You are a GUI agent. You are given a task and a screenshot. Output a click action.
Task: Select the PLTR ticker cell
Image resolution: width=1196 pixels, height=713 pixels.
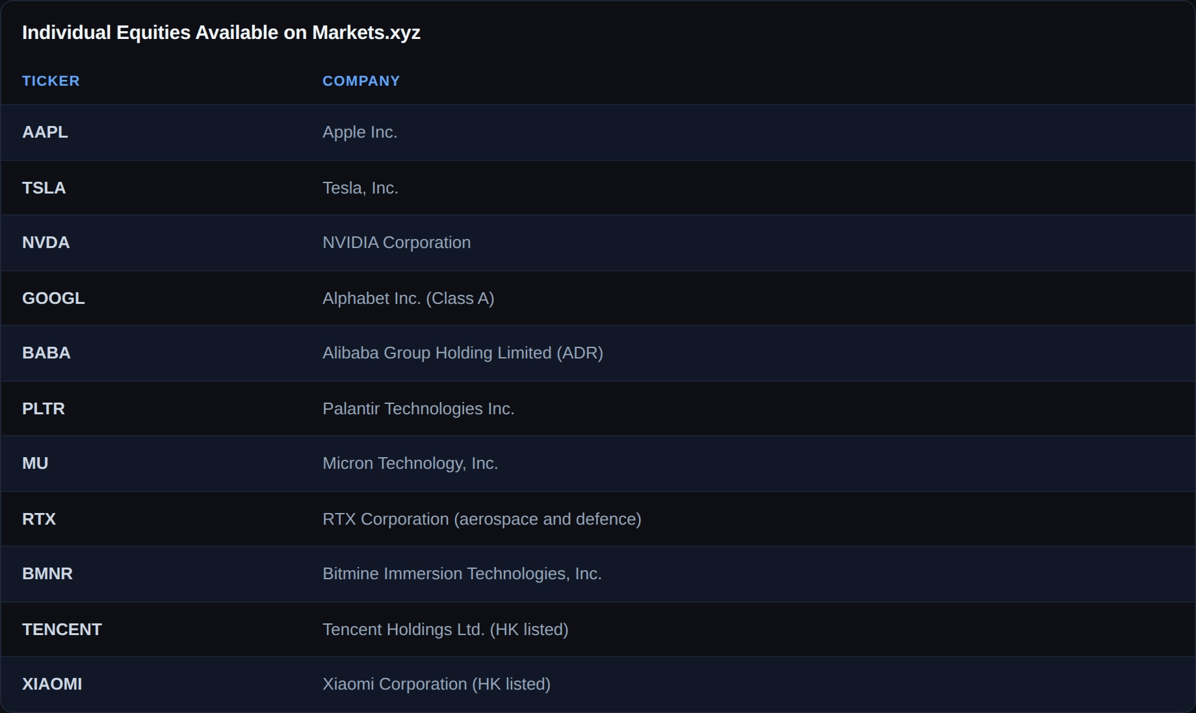(44, 408)
